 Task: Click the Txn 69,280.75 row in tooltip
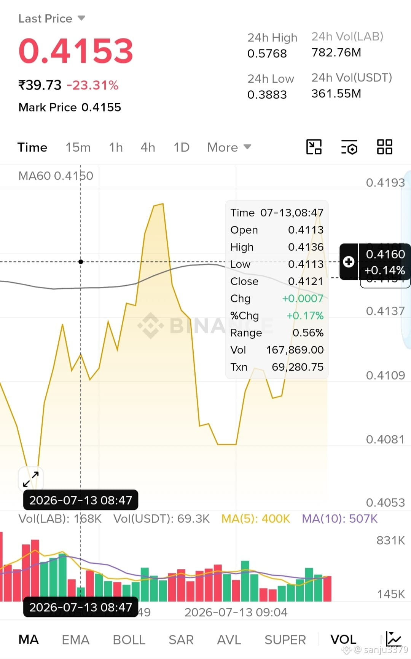tap(277, 367)
